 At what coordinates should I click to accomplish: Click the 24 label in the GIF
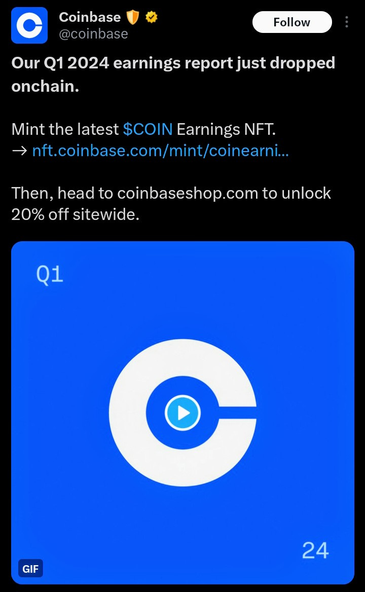pos(315,550)
